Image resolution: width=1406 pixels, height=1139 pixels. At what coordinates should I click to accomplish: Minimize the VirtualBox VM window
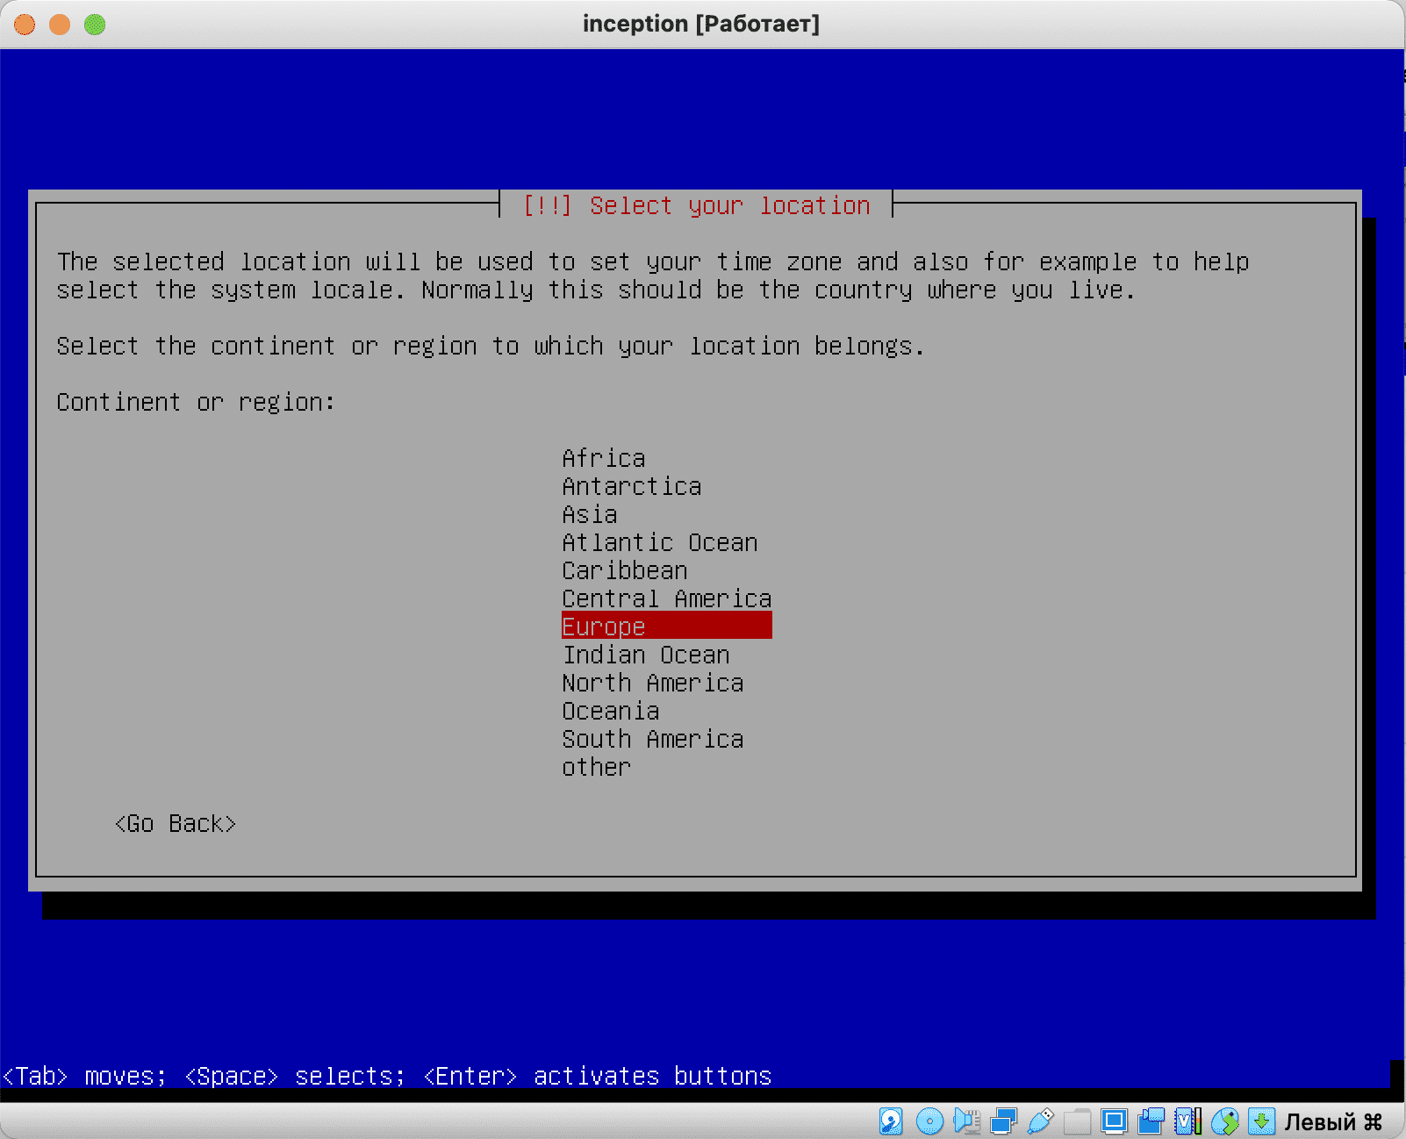(x=60, y=25)
